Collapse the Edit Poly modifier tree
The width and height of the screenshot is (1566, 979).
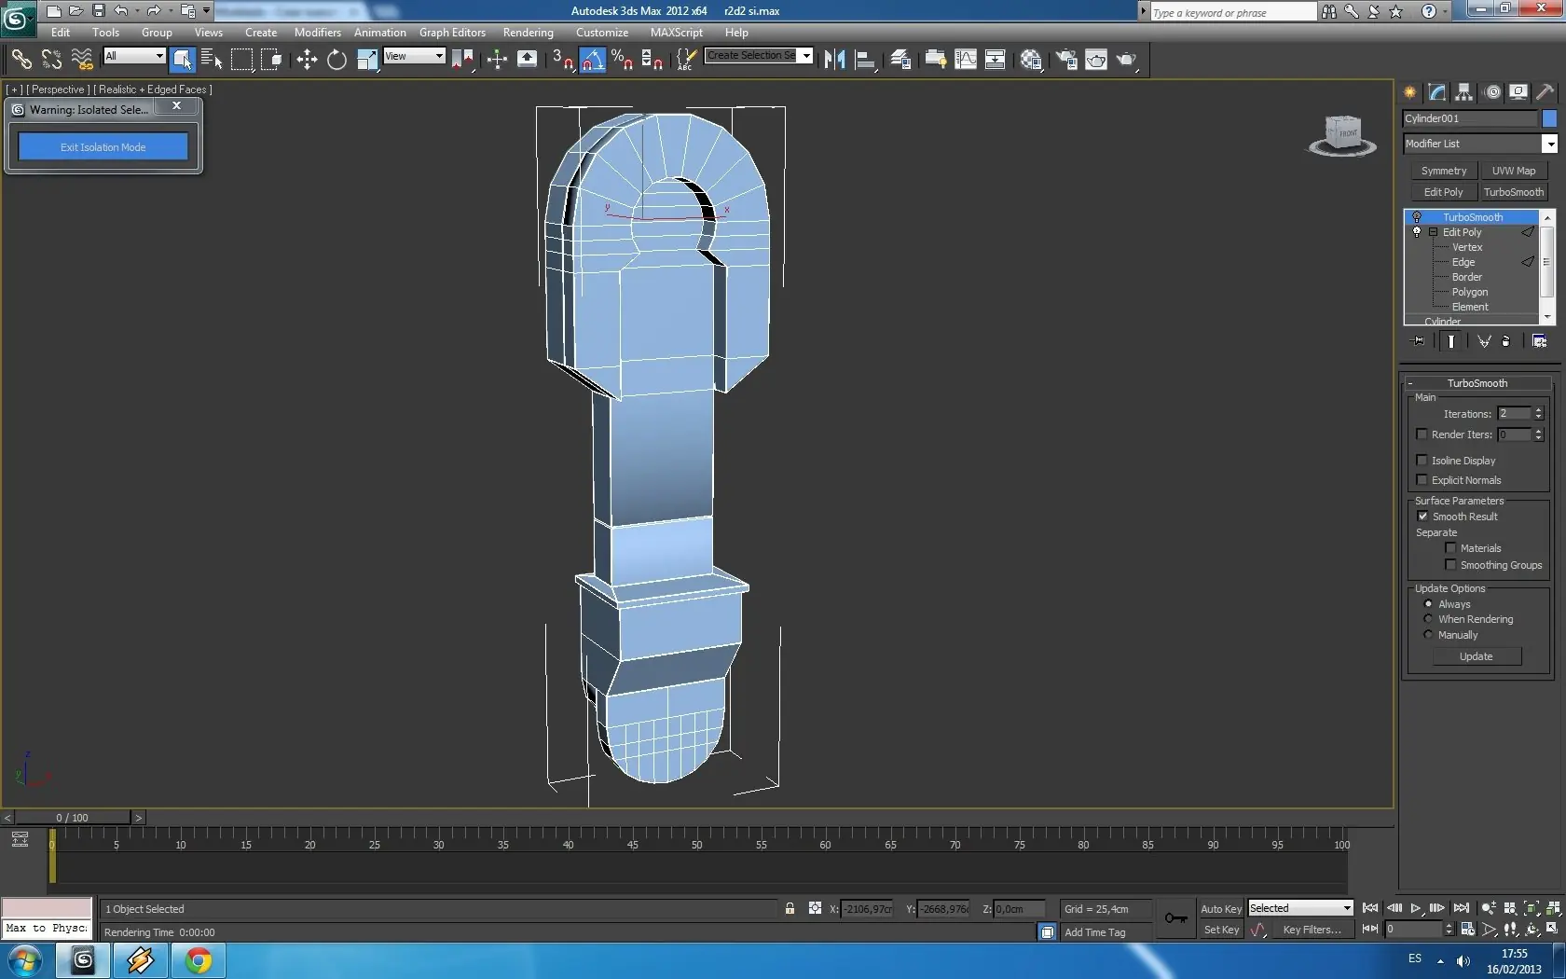pyautogui.click(x=1433, y=232)
